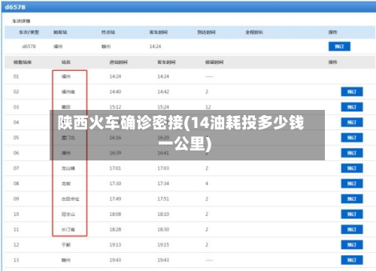Click the book button in row 10
This screenshot has height=271, width=376.
(x=352, y=215)
